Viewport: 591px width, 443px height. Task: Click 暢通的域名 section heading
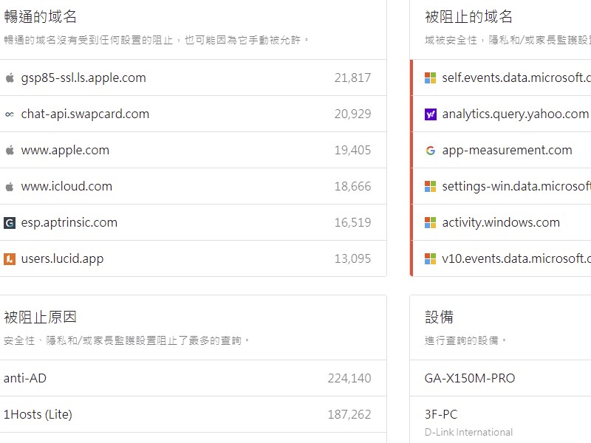pyautogui.click(x=41, y=17)
